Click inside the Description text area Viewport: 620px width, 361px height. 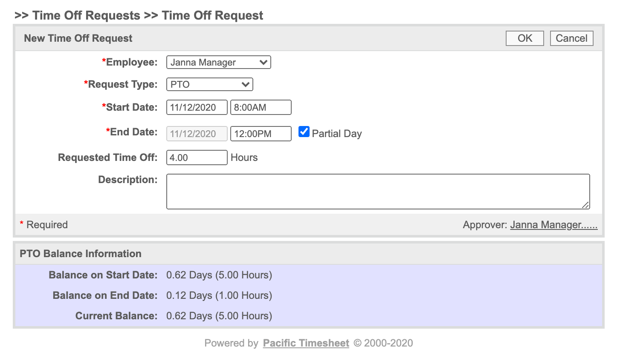(378, 192)
